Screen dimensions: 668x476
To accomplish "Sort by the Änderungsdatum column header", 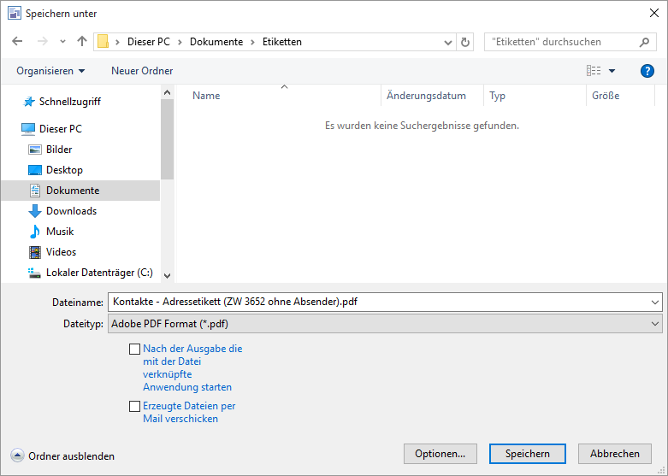I will pos(426,96).
